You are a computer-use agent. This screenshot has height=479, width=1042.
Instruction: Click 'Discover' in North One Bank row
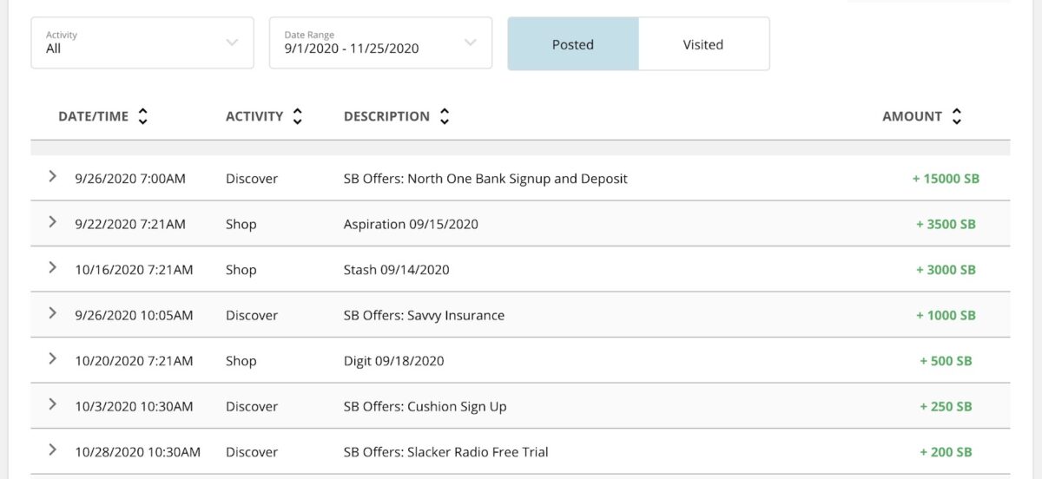pos(252,179)
